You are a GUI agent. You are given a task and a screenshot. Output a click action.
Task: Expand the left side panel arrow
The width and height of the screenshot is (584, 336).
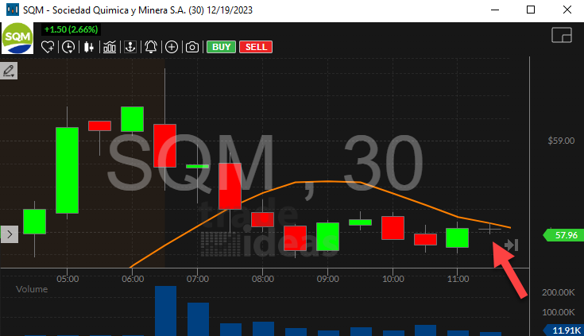tap(10, 234)
